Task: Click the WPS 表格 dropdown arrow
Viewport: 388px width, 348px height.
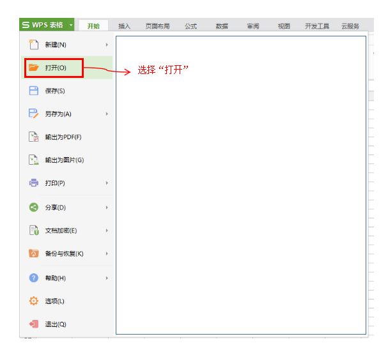Action: pos(71,25)
